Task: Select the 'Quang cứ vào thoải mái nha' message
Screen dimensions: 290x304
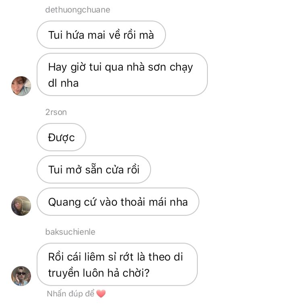Action: pyautogui.click(x=118, y=202)
